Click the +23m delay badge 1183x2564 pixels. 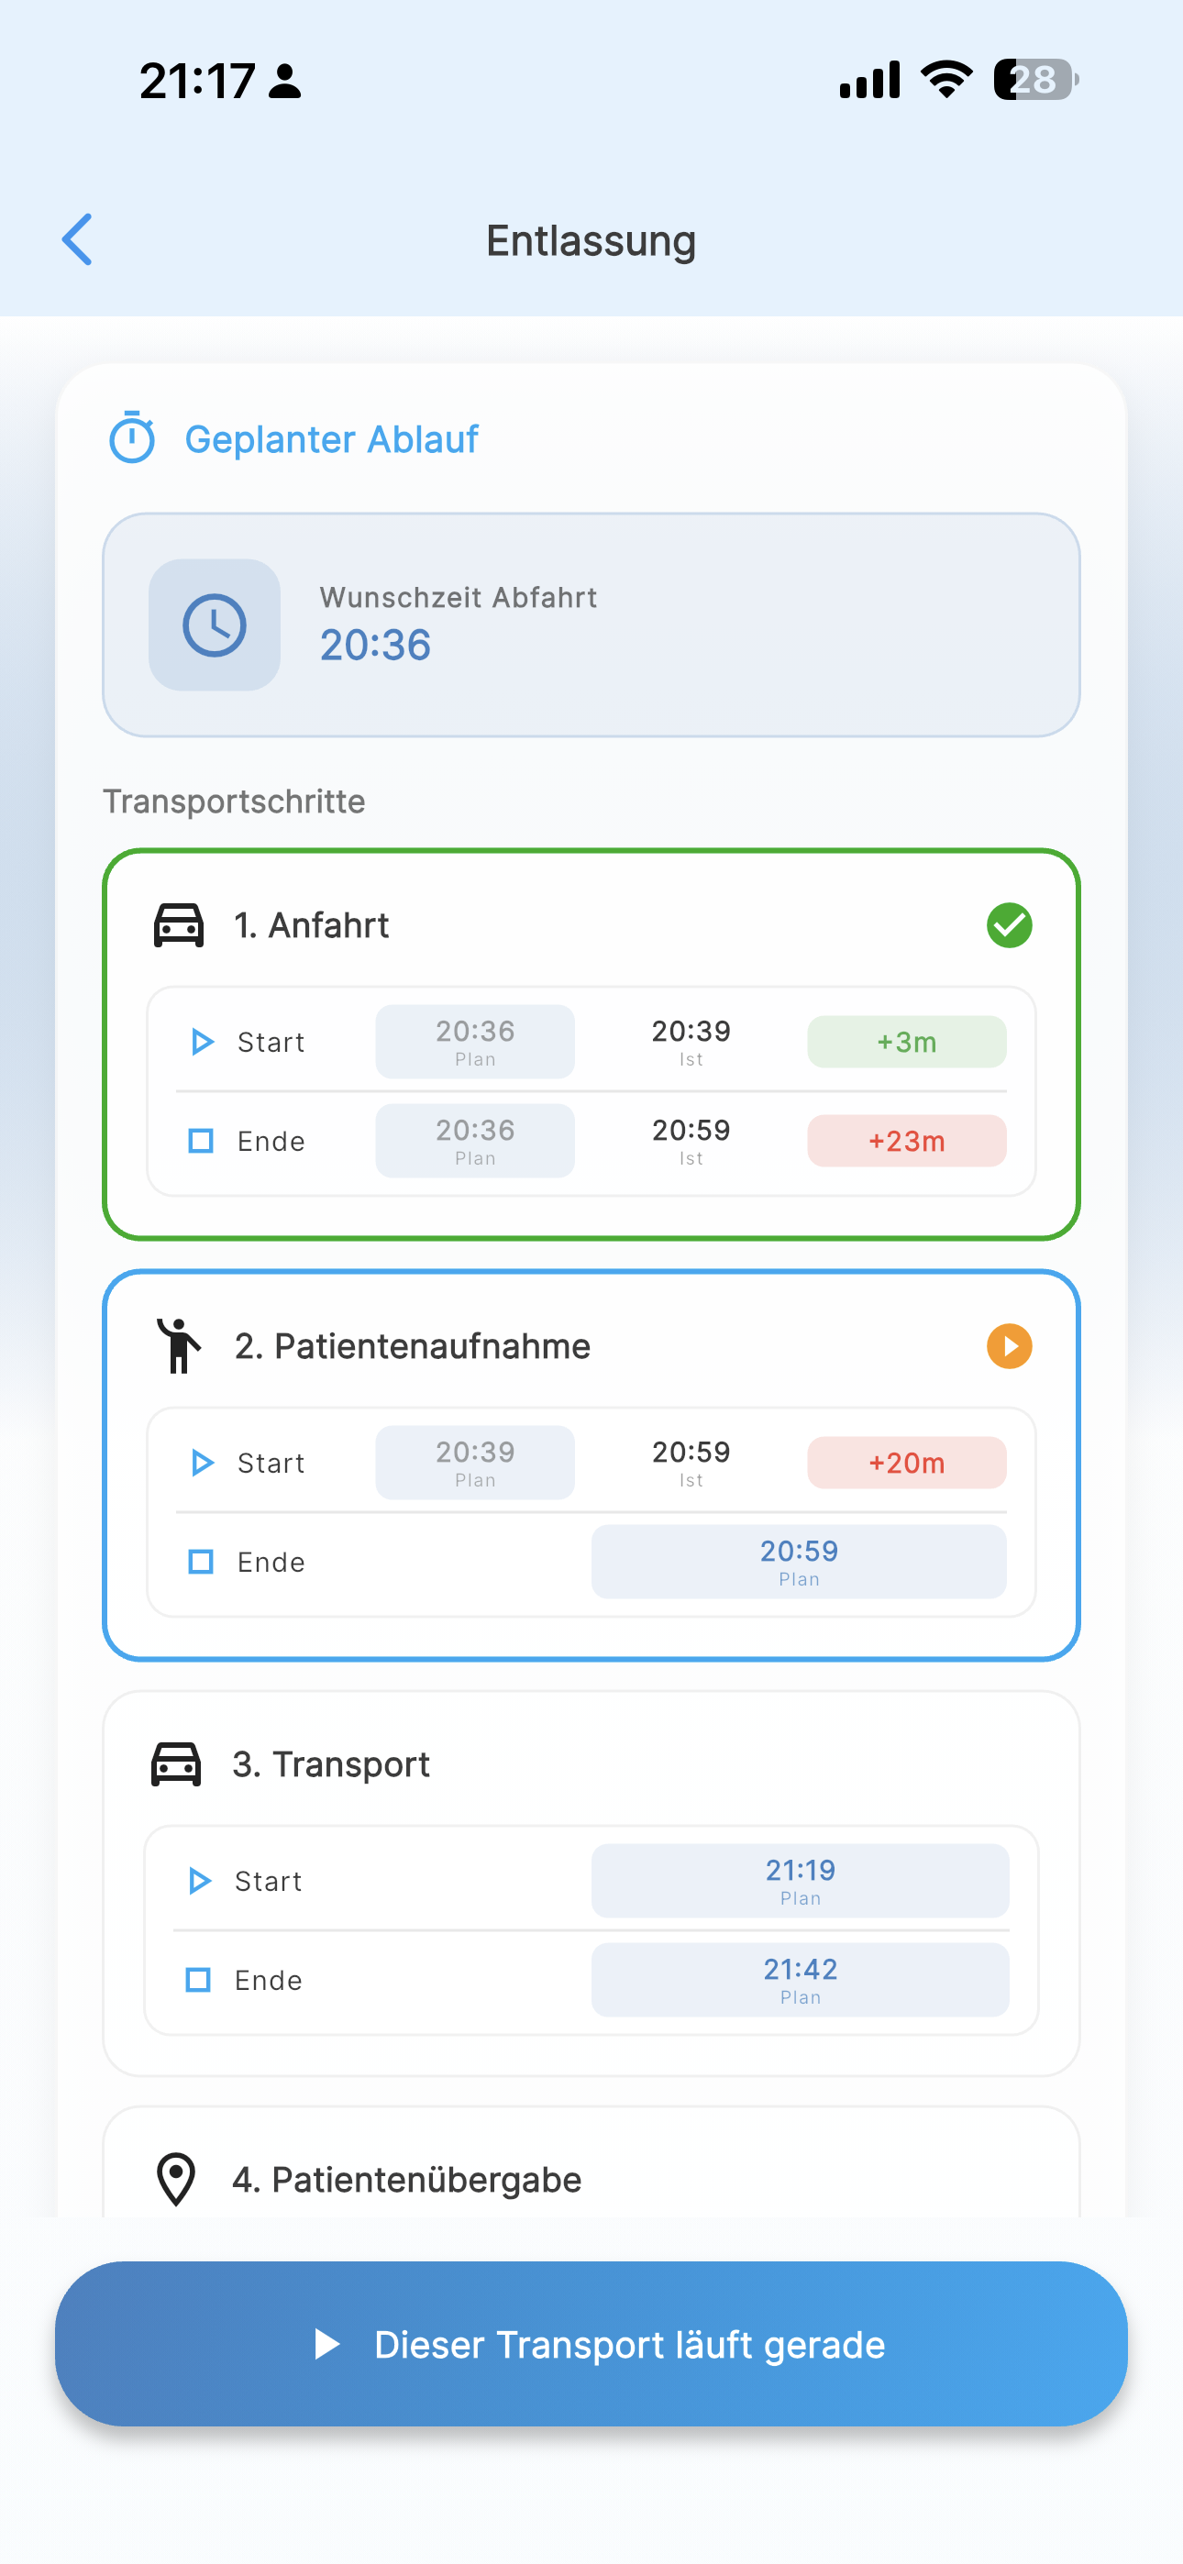[906, 1141]
